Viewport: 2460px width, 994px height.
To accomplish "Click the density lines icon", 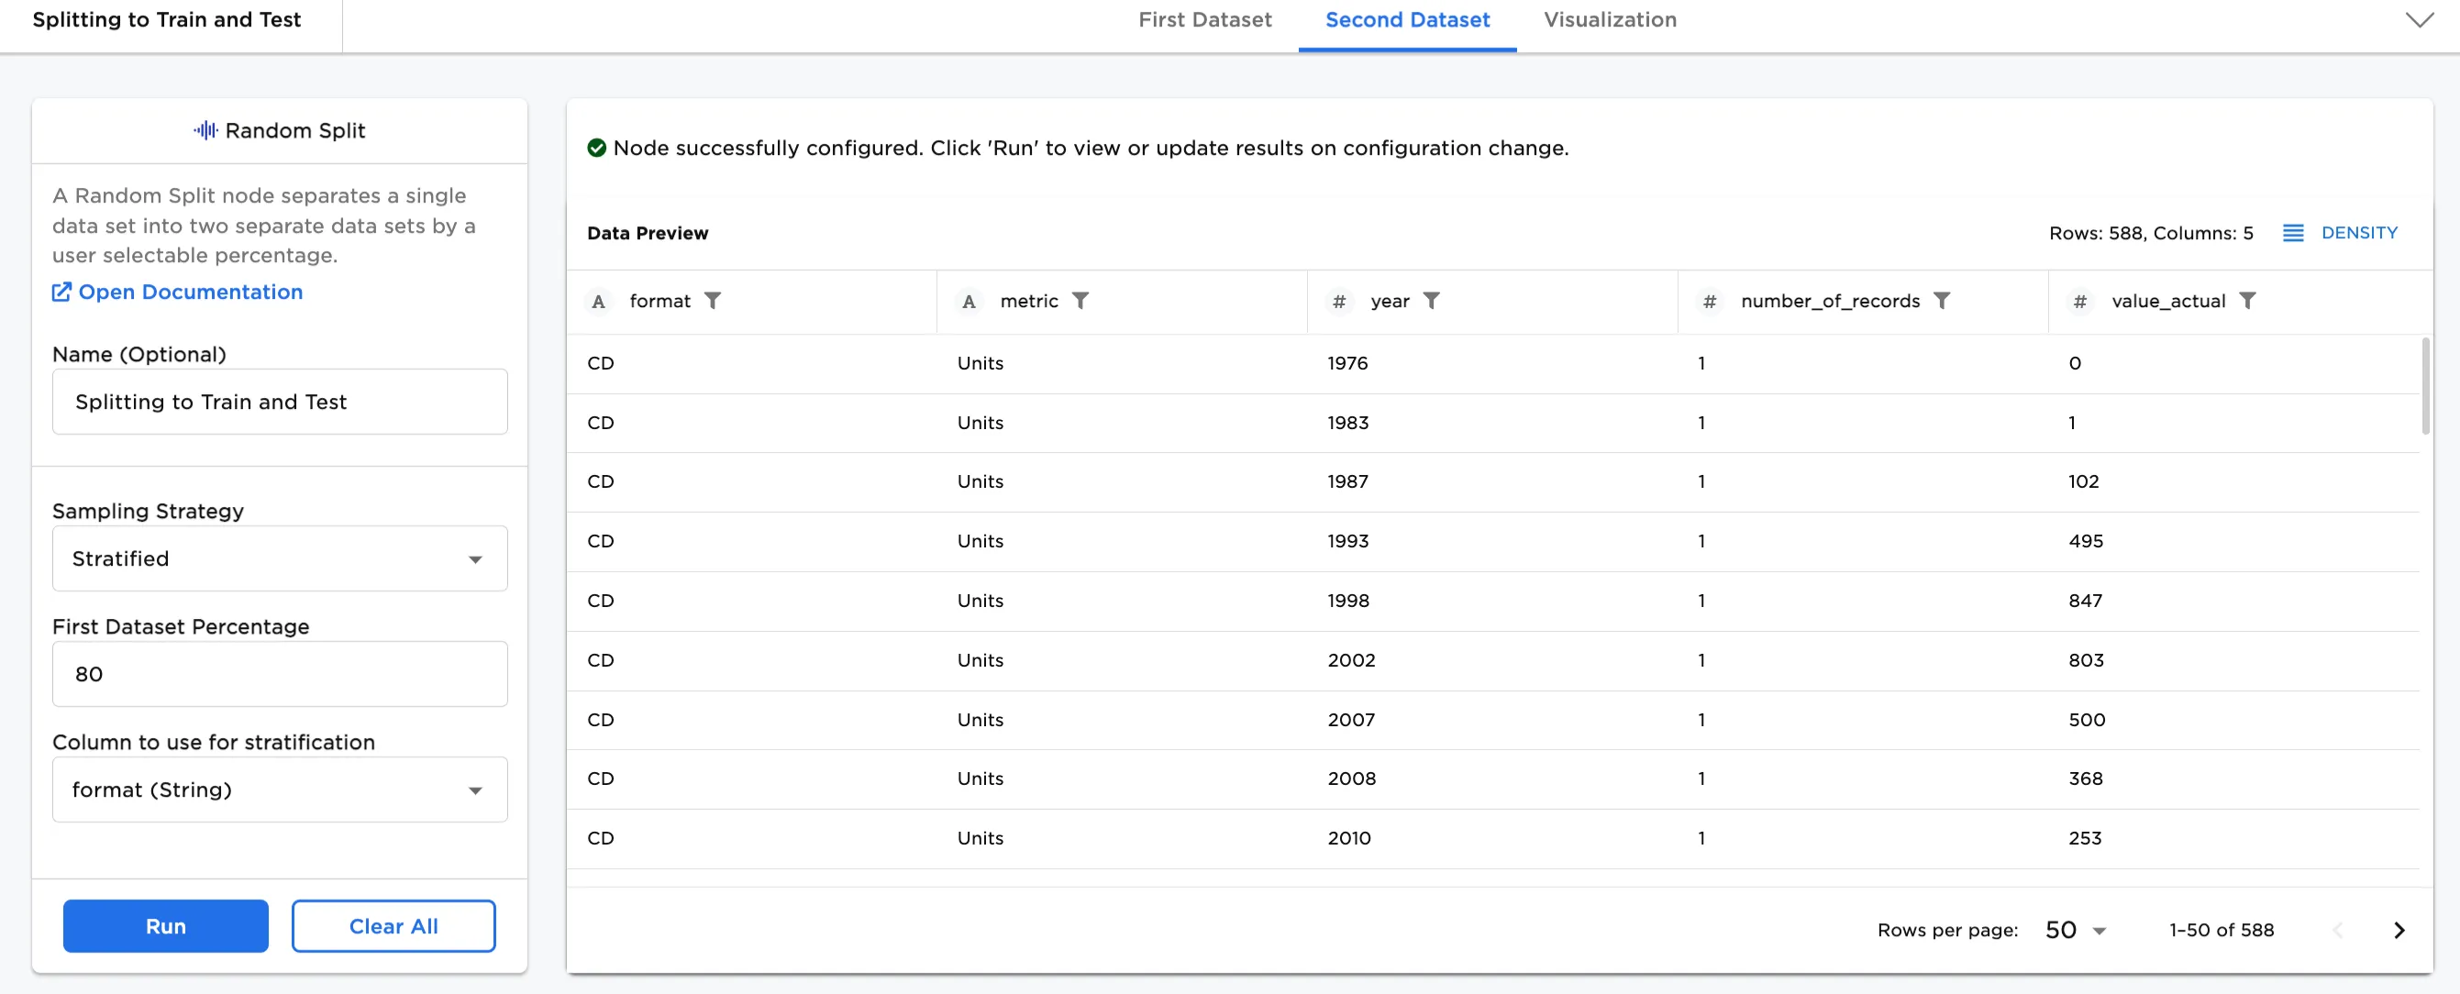I will pyautogui.click(x=2292, y=233).
